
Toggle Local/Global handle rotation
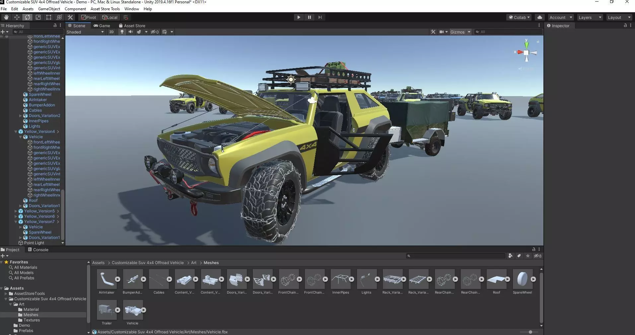pos(110,17)
